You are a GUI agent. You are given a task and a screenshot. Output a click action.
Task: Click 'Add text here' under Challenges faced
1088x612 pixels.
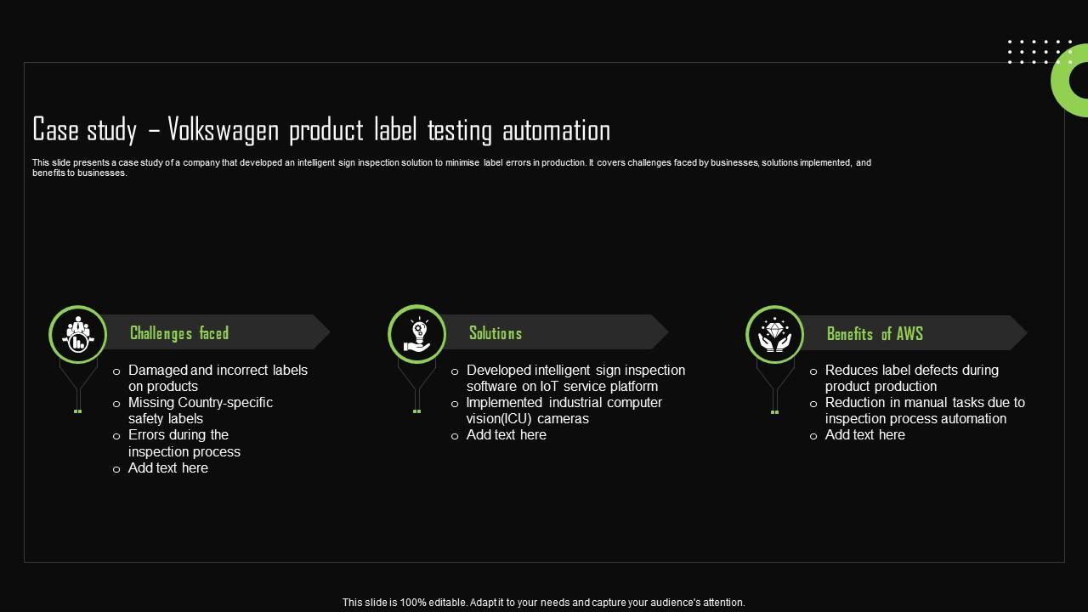(x=167, y=467)
